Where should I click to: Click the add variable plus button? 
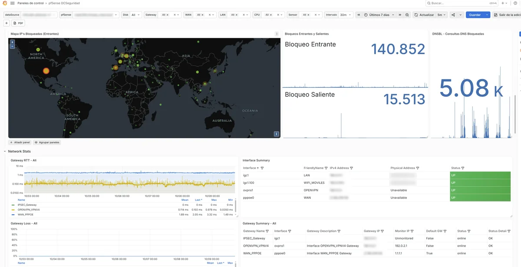click(7, 23)
